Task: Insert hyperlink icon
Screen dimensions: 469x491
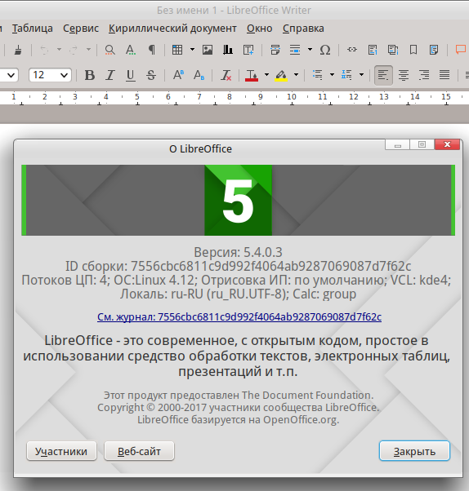Action: click(352, 50)
